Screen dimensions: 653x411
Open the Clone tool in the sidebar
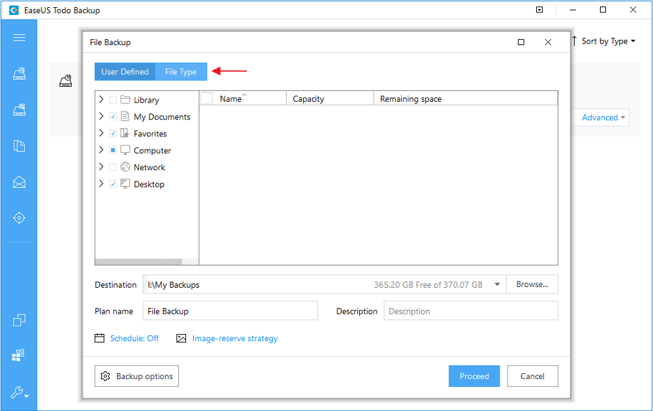click(19, 320)
